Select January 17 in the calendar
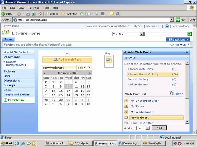The width and height of the screenshot is (197, 147). pyautogui.click(x=68, y=91)
